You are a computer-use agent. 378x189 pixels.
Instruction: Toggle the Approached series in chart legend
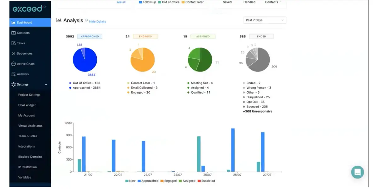pos(148,181)
